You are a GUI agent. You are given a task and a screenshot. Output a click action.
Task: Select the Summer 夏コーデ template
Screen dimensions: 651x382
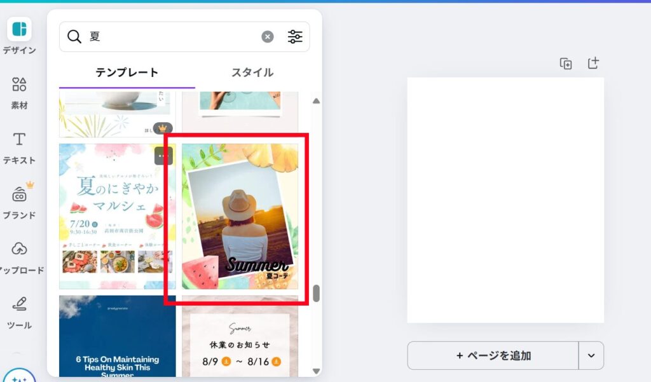[240, 216]
